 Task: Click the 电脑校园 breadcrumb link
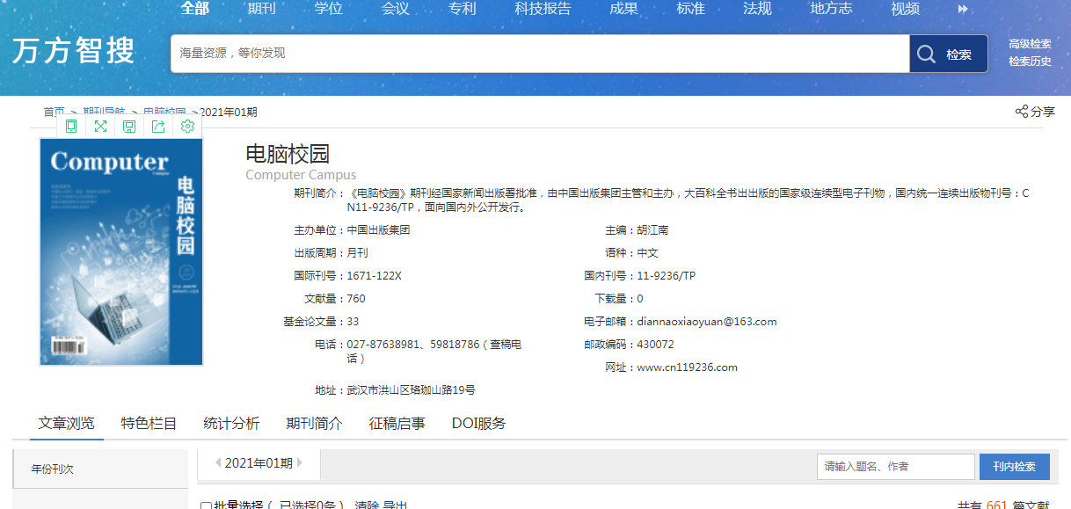coord(164,112)
